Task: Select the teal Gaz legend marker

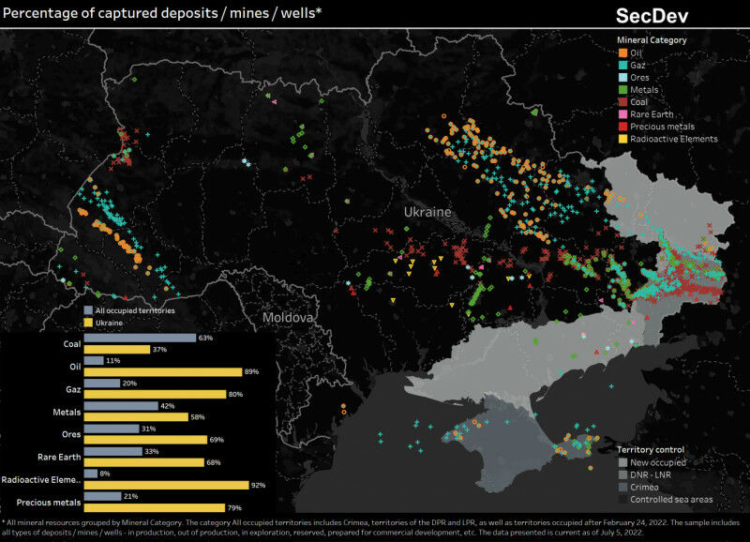Action: (622, 65)
